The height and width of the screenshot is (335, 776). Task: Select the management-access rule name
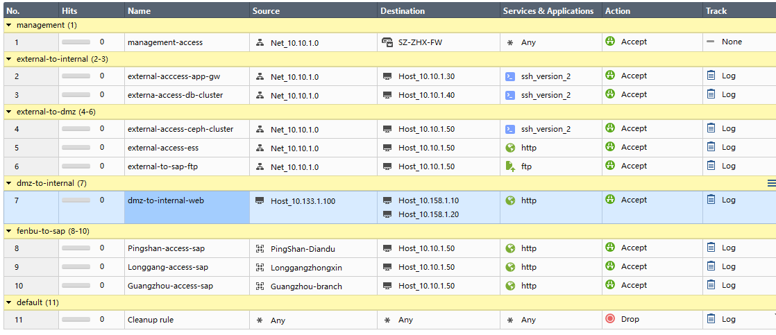165,42
